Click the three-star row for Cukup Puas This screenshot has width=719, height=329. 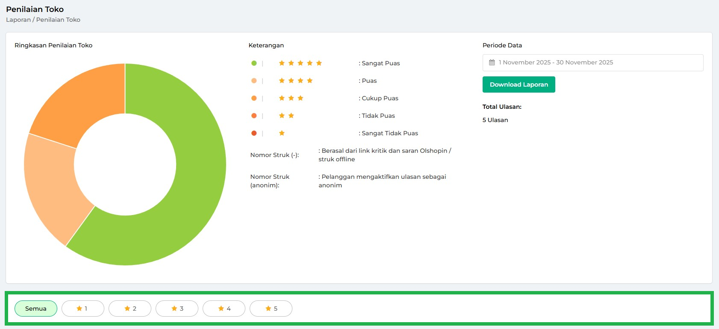pos(291,98)
